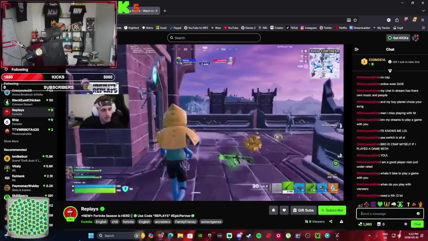Select the chill tag
Viewport: 428px width, 241px height.
[115, 222]
